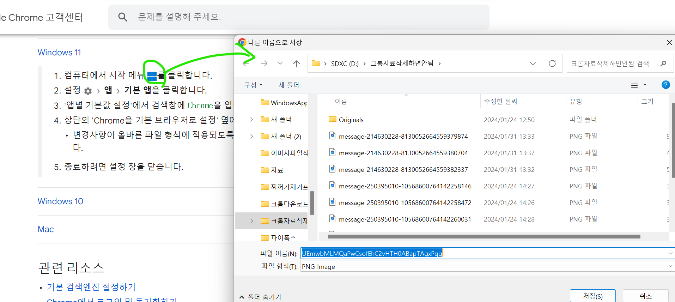Image resolution: width=675 pixels, height=302 pixels.
Task: Create a new folder with 새 폴더 button
Action: [288, 85]
